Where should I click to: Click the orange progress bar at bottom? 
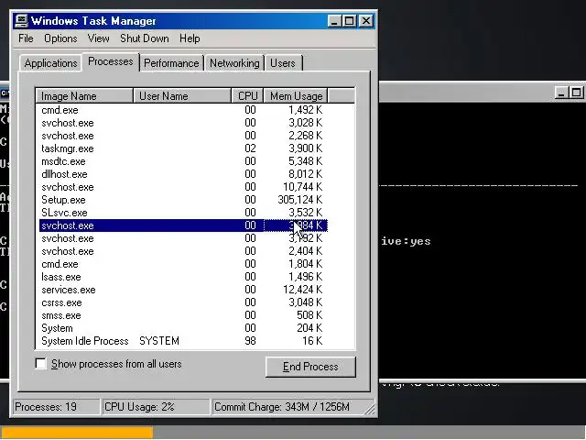point(77,433)
